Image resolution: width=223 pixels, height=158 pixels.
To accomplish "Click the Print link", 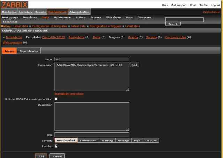I will pyautogui.click(x=193, y=5).
